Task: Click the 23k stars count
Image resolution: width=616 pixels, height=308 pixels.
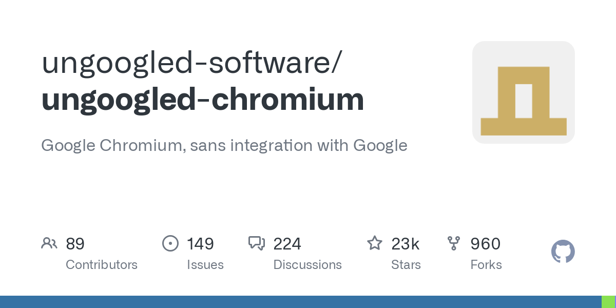Action: 406,244
